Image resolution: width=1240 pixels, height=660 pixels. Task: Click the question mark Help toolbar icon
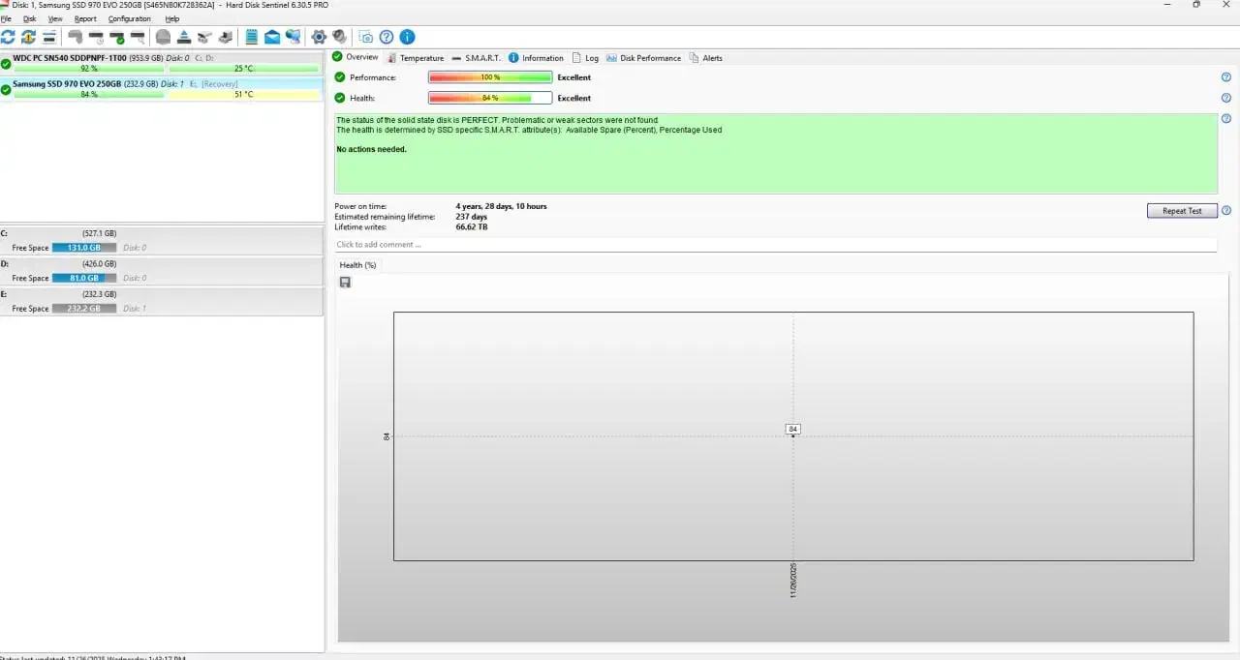click(387, 37)
